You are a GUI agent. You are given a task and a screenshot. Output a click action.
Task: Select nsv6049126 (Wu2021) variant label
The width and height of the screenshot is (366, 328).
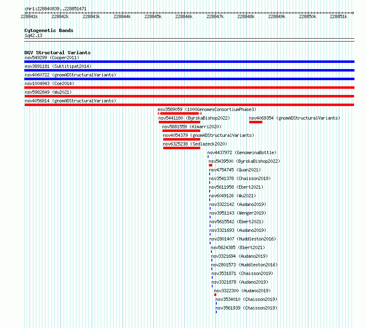click(232, 196)
